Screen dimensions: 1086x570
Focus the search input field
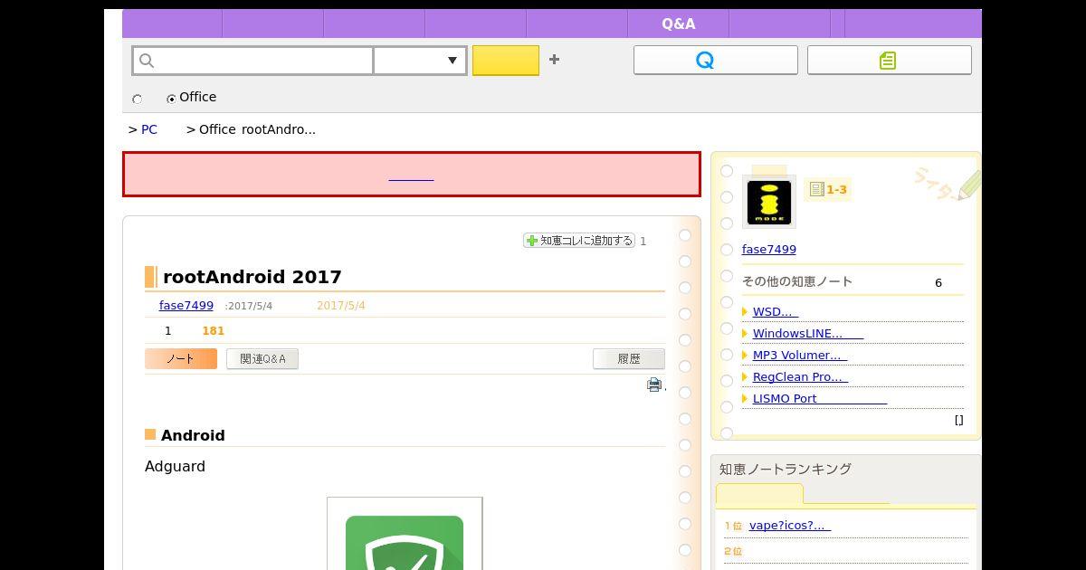[x=253, y=61]
